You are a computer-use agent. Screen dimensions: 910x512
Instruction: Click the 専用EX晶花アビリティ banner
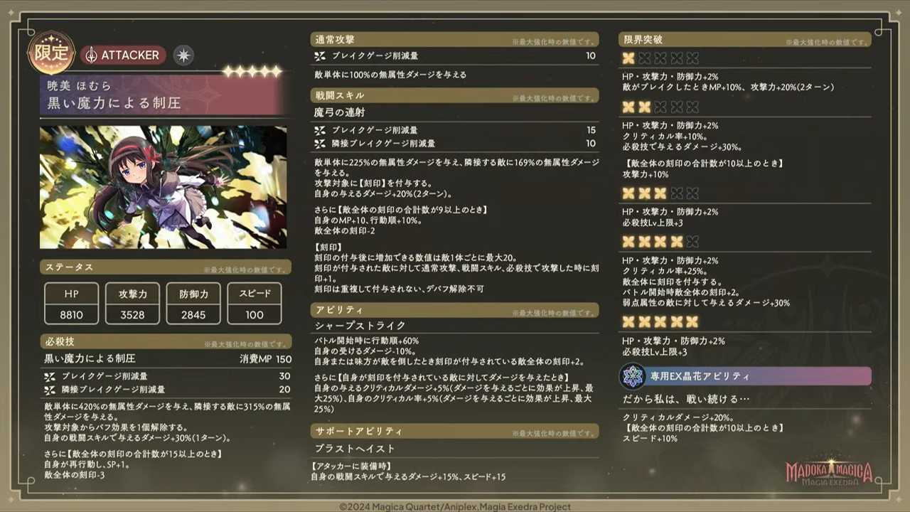(745, 376)
